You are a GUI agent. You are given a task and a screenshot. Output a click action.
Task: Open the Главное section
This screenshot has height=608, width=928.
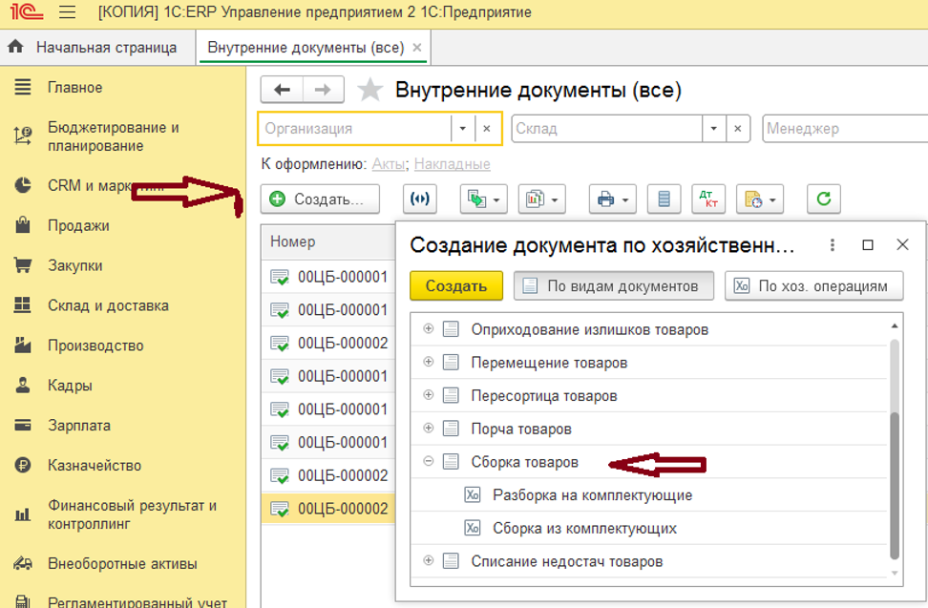(75, 88)
